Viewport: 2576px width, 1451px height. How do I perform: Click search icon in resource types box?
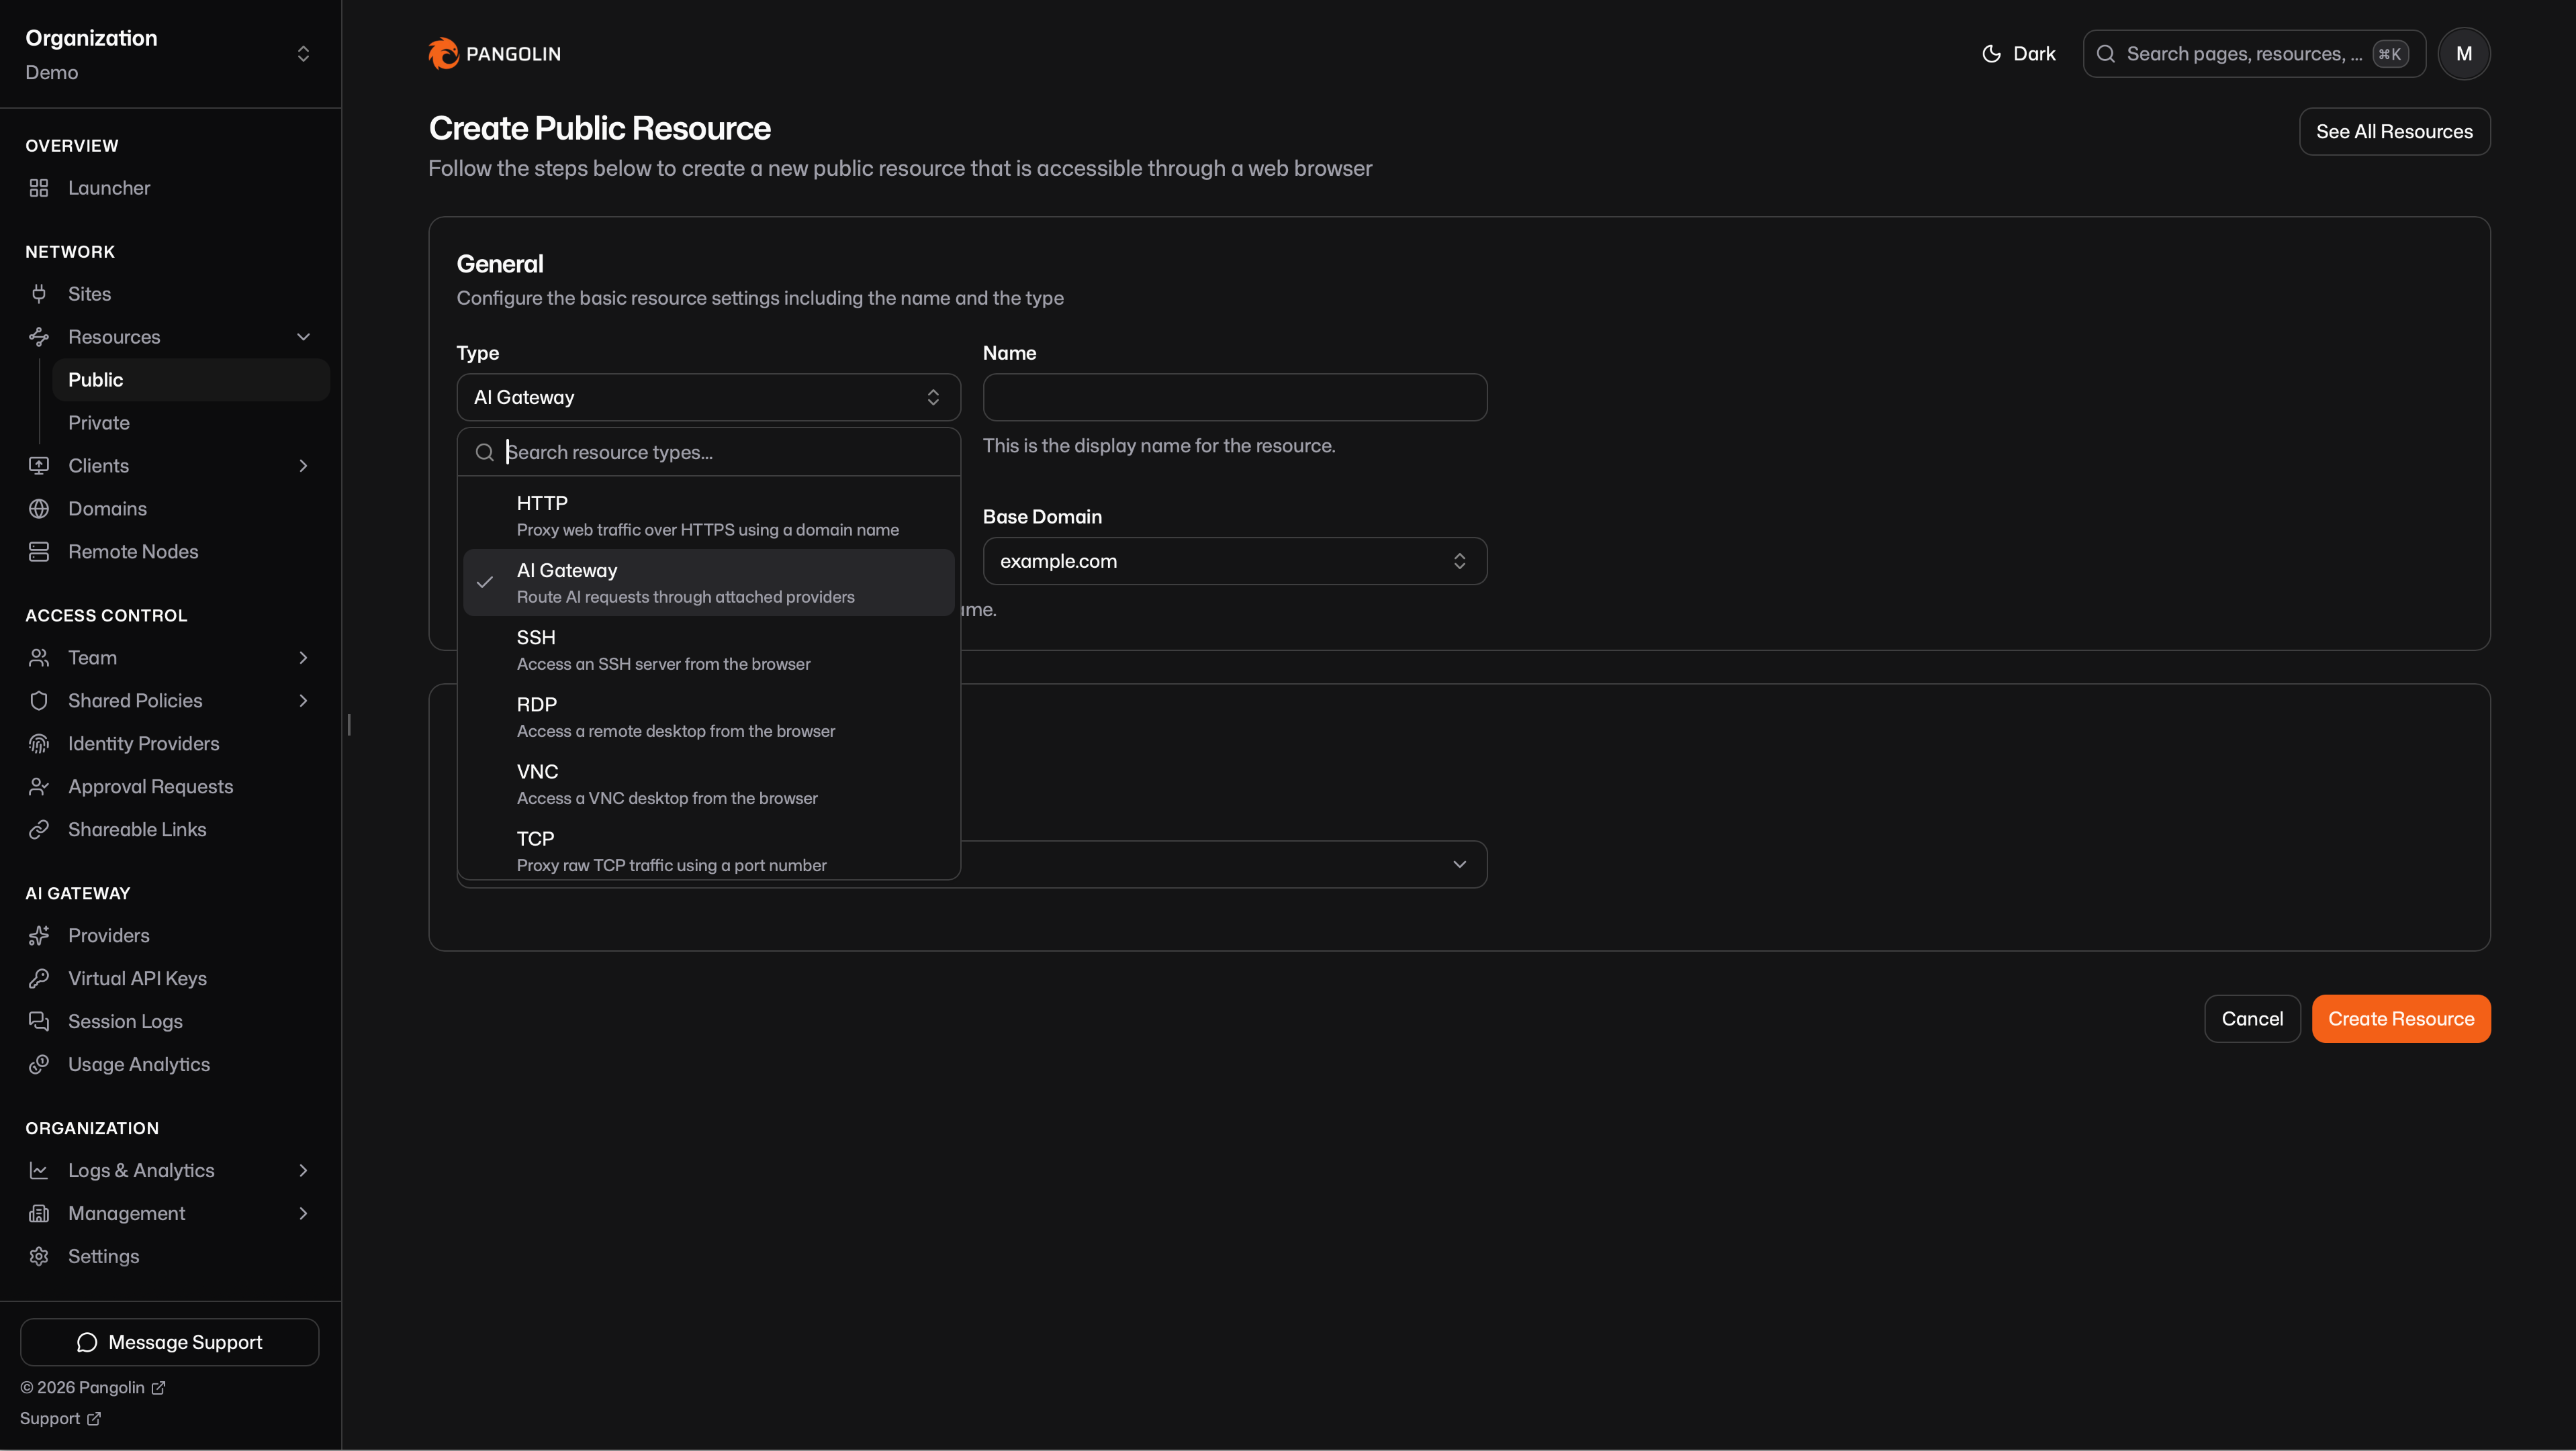click(485, 453)
